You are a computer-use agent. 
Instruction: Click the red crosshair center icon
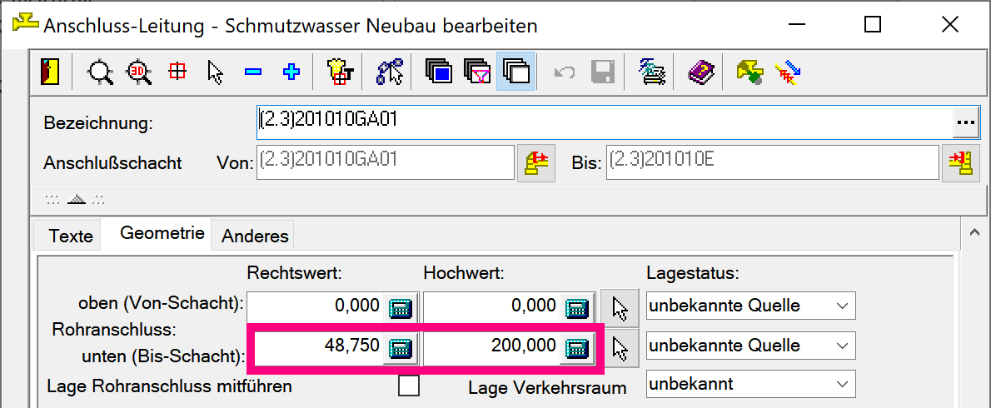coord(177,72)
